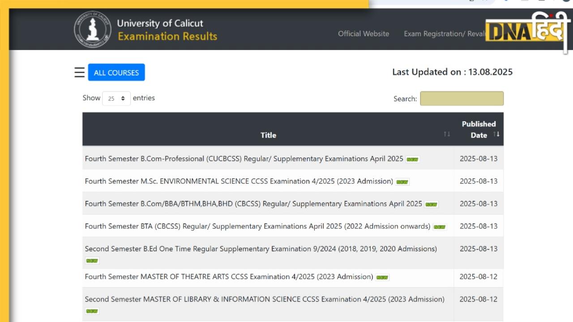Image resolution: width=573 pixels, height=322 pixels.
Task: Click the date for the ENVIRONMENTAL SCIENCE row
Action: pos(479,181)
